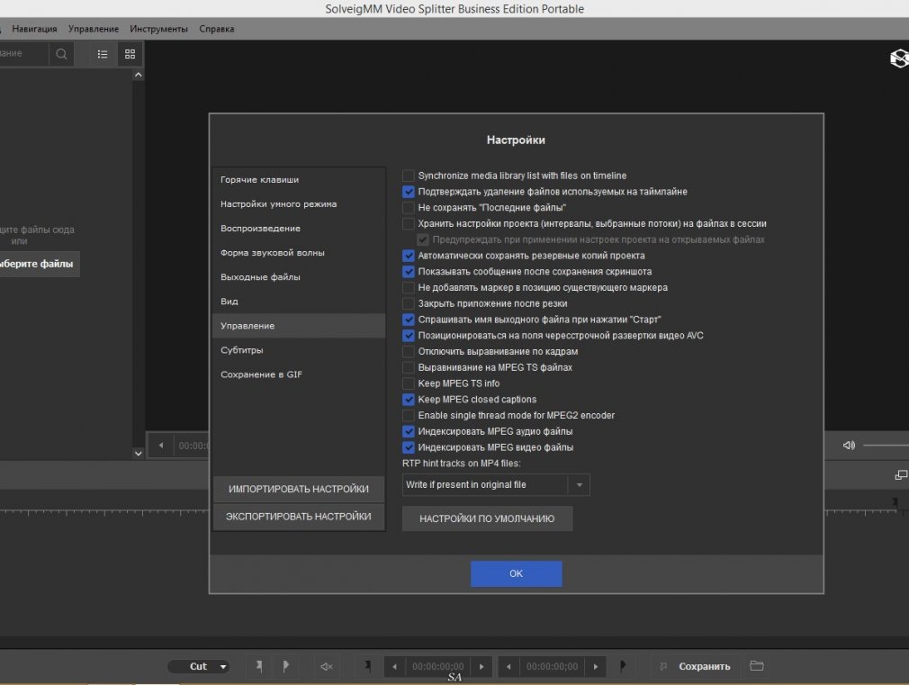The image size is (909, 685).
Task: Enable Выравнивание на MPEG TS файлах
Action: point(408,367)
